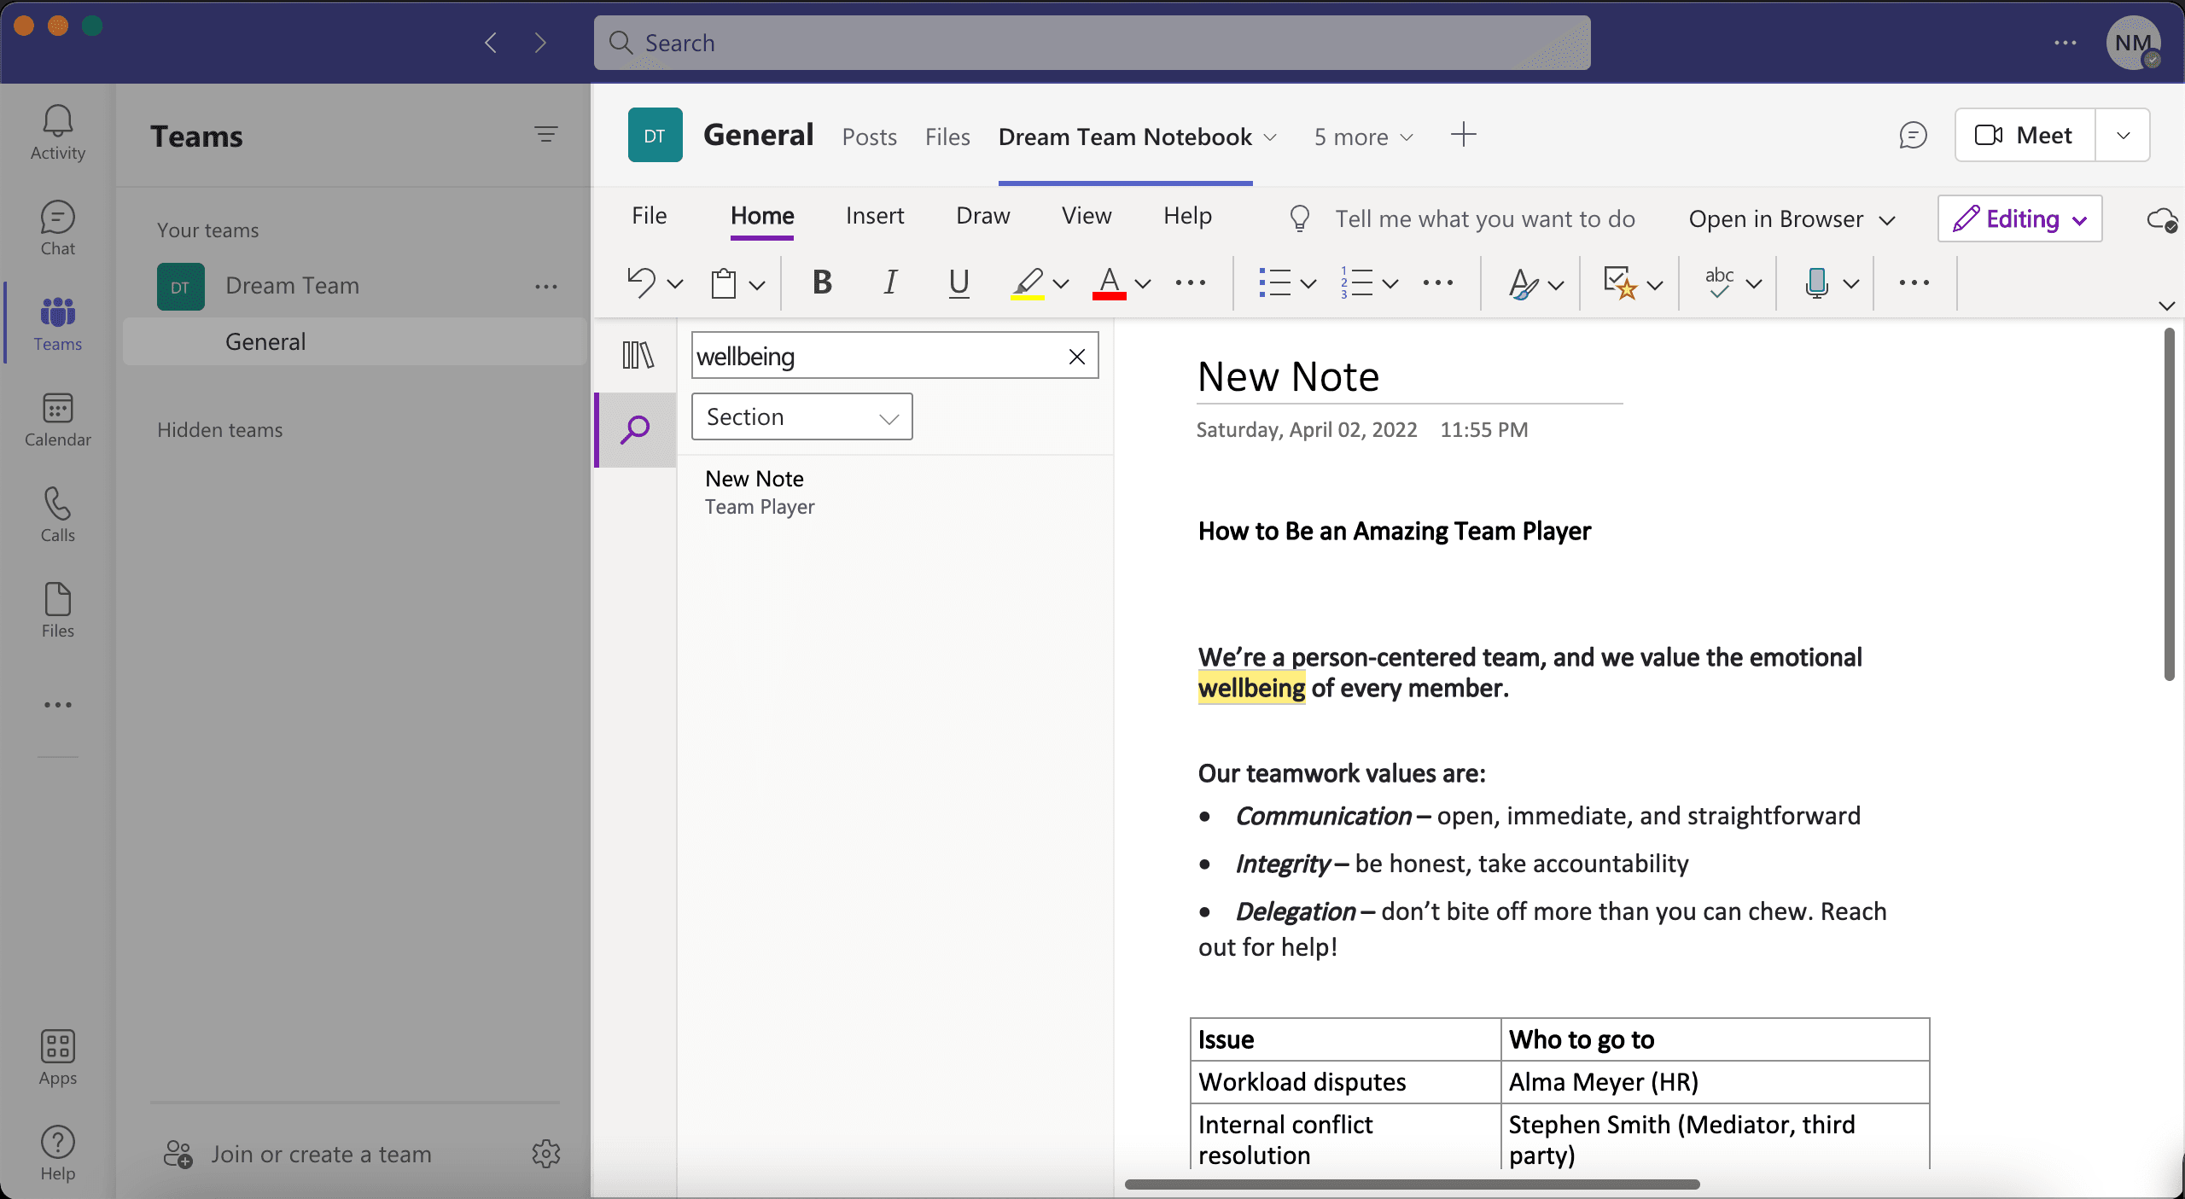
Task: Click the cloud sync status icon
Action: click(2163, 219)
